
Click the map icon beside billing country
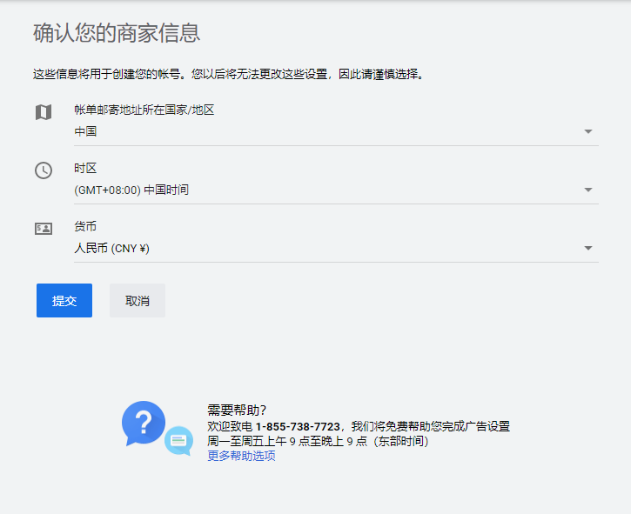[44, 112]
